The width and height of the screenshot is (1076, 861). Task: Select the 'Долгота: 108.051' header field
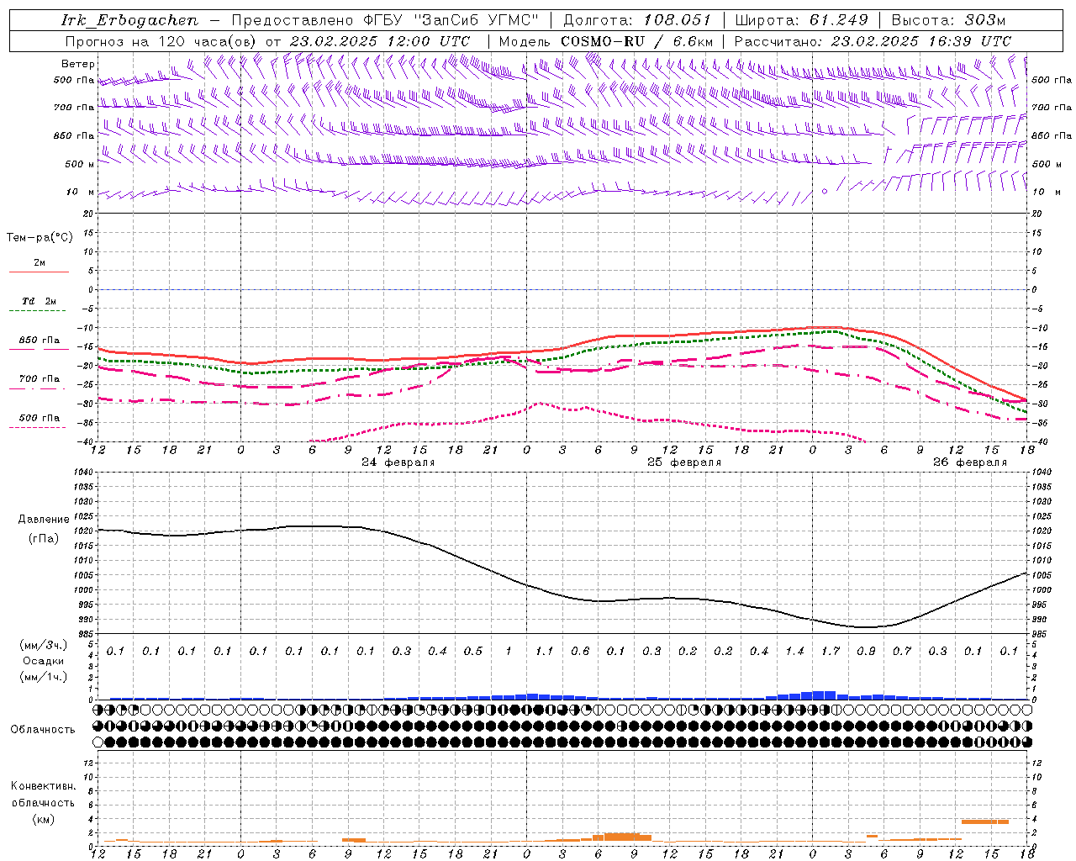click(637, 20)
